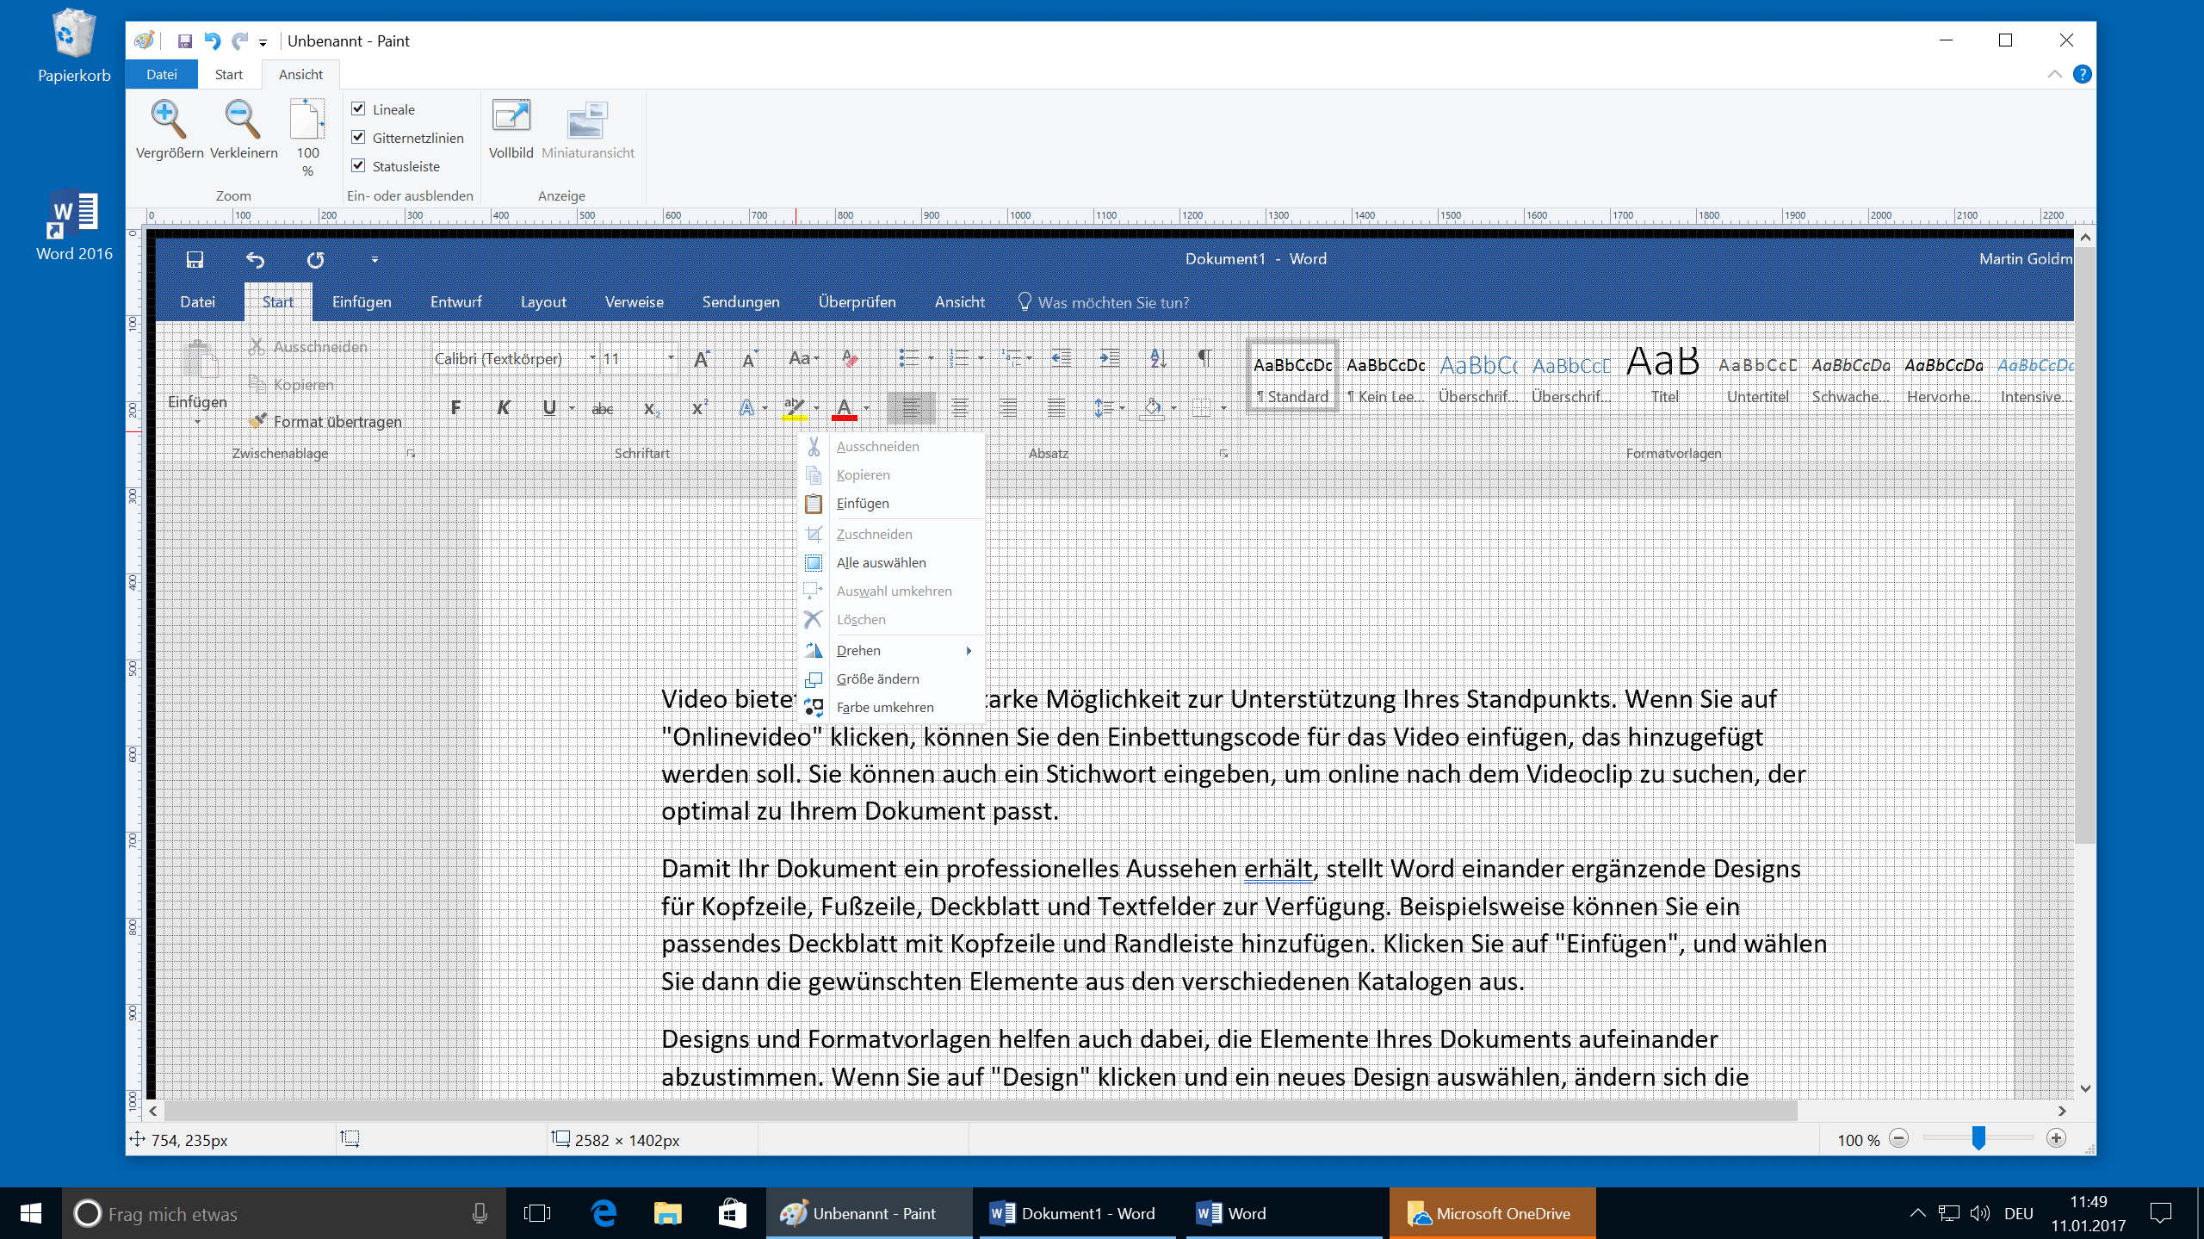Toggle the Gitternetzlinien checkbox

[359, 137]
